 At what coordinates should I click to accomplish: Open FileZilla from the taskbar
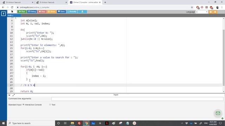[79, 123]
